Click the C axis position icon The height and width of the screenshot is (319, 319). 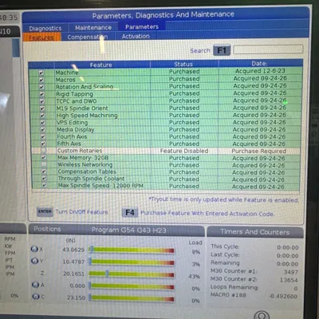pos(36,297)
